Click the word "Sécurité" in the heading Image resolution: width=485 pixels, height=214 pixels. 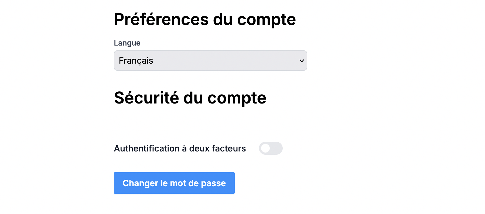tap(146, 98)
